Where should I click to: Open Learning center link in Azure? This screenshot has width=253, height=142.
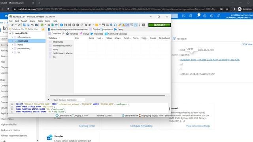point(87,126)
